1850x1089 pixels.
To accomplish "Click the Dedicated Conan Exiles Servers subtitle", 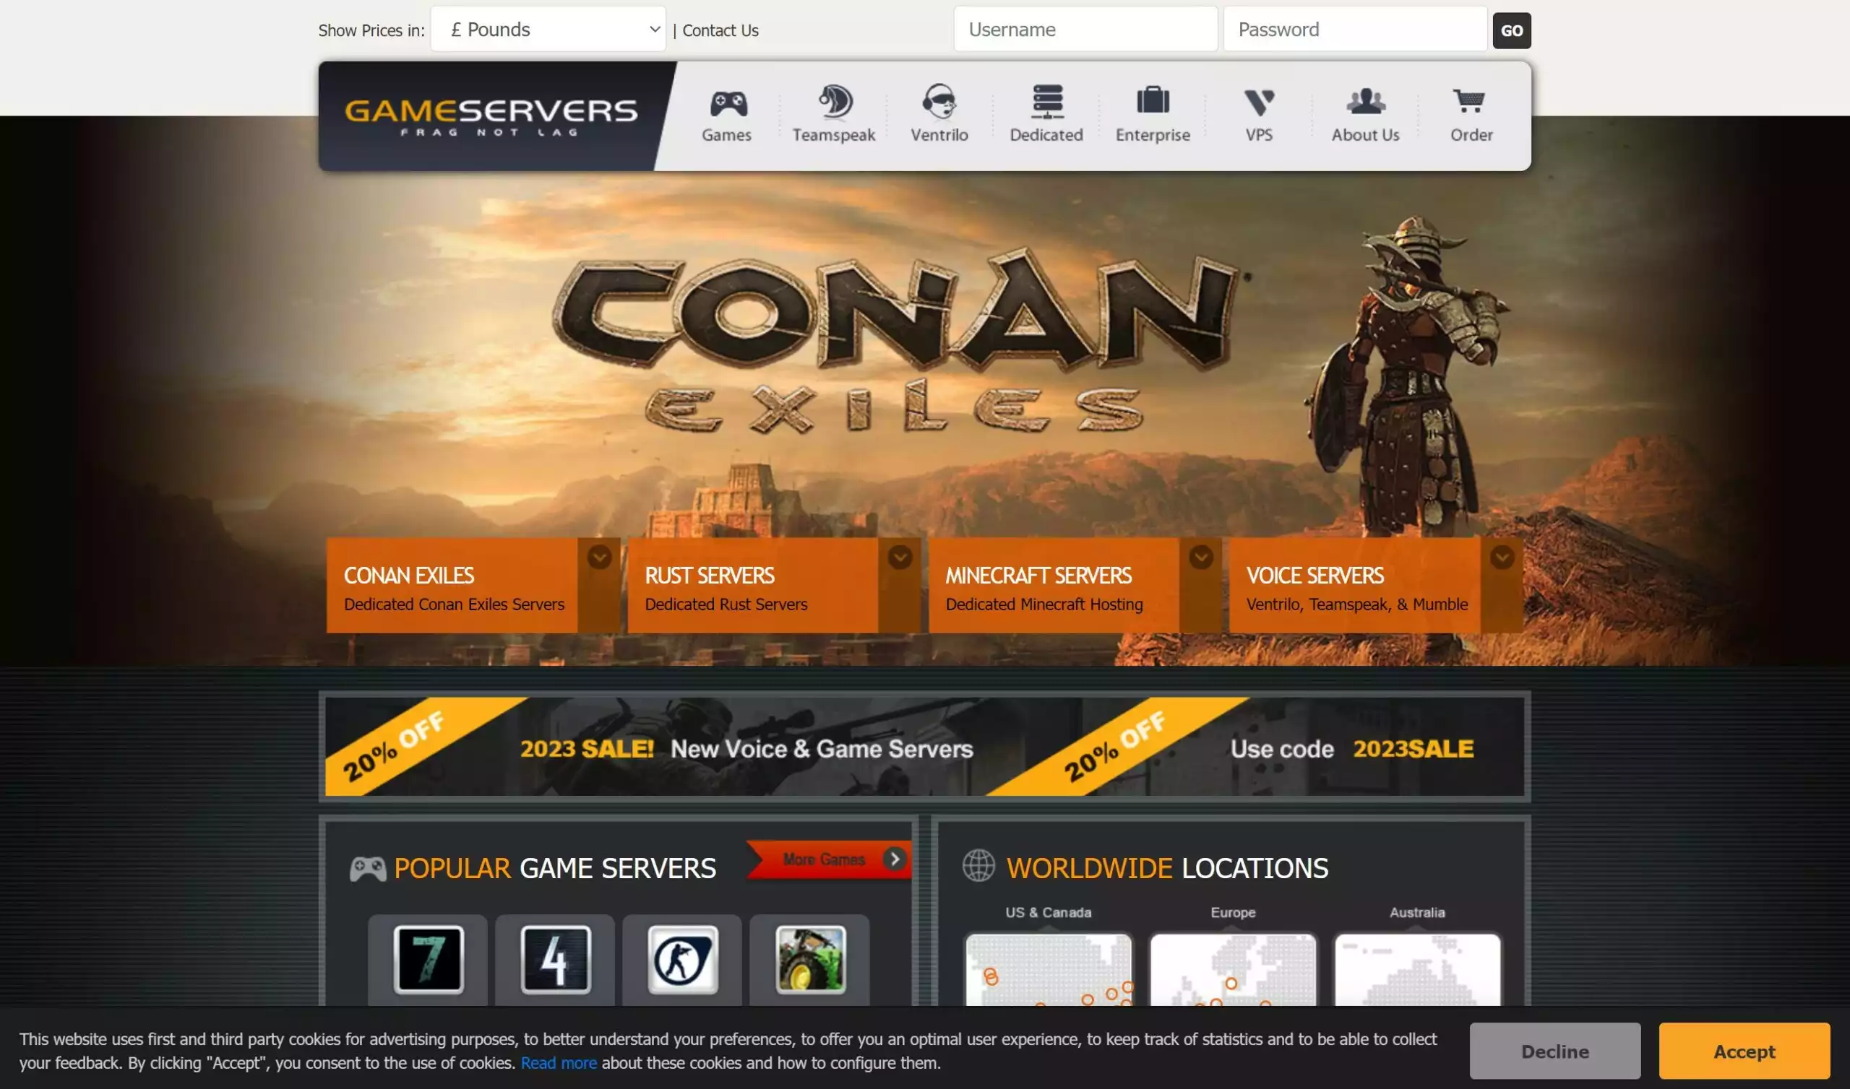I will pyautogui.click(x=454, y=604).
